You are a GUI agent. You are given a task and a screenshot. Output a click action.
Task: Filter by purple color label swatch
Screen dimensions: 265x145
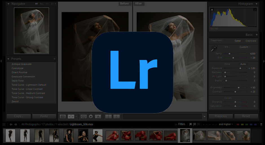click(255, 124)
